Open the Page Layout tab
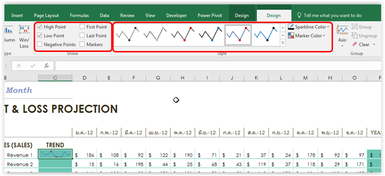The height and width of the screenshot is (176, 385). point(46,15)
